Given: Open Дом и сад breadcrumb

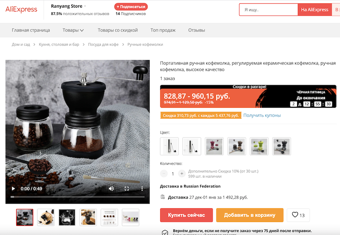Looking at the screenshot, I should coord(21,45).
